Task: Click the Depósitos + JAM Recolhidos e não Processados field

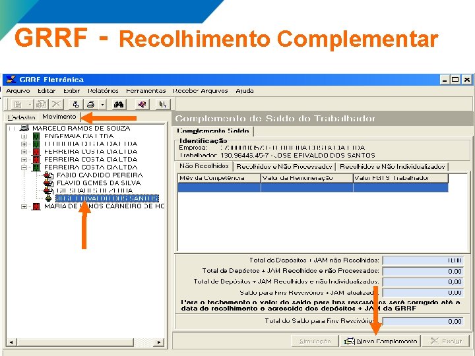Action: [x=423, y=271]
